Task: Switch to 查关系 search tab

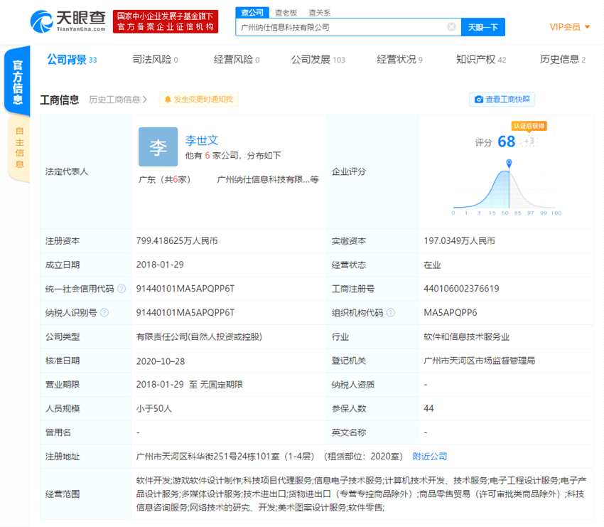Action: (319, 13)
